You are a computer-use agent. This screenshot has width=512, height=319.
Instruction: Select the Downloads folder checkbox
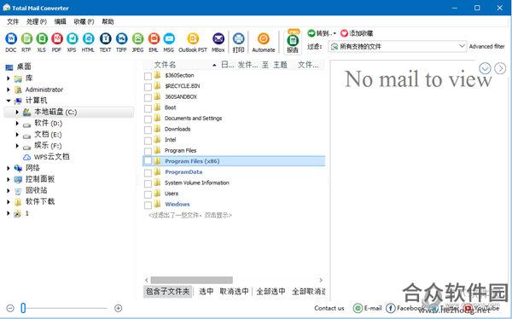click(148, 130)
